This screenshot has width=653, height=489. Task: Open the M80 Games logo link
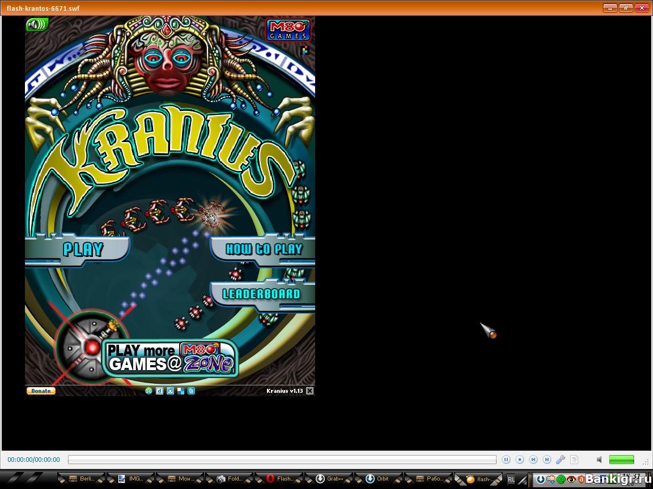tap(288, 30)
